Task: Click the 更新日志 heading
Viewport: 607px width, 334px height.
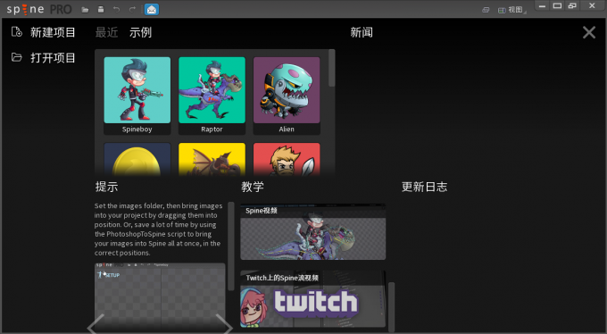Action: [x=424, y=187]
